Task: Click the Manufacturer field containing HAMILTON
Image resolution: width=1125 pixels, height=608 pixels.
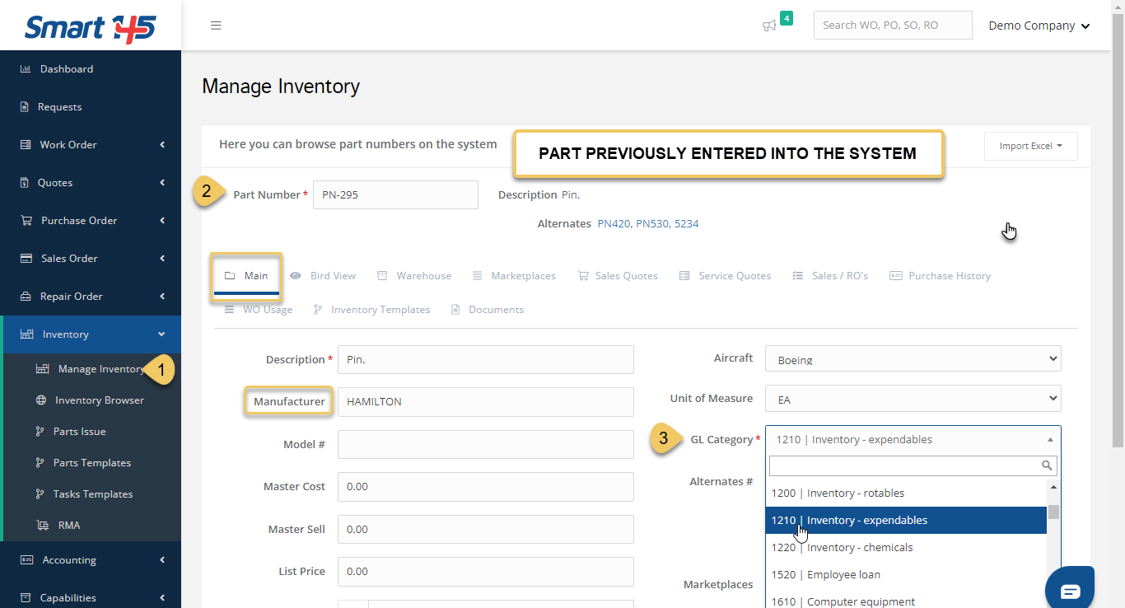Action: [486, 402]
